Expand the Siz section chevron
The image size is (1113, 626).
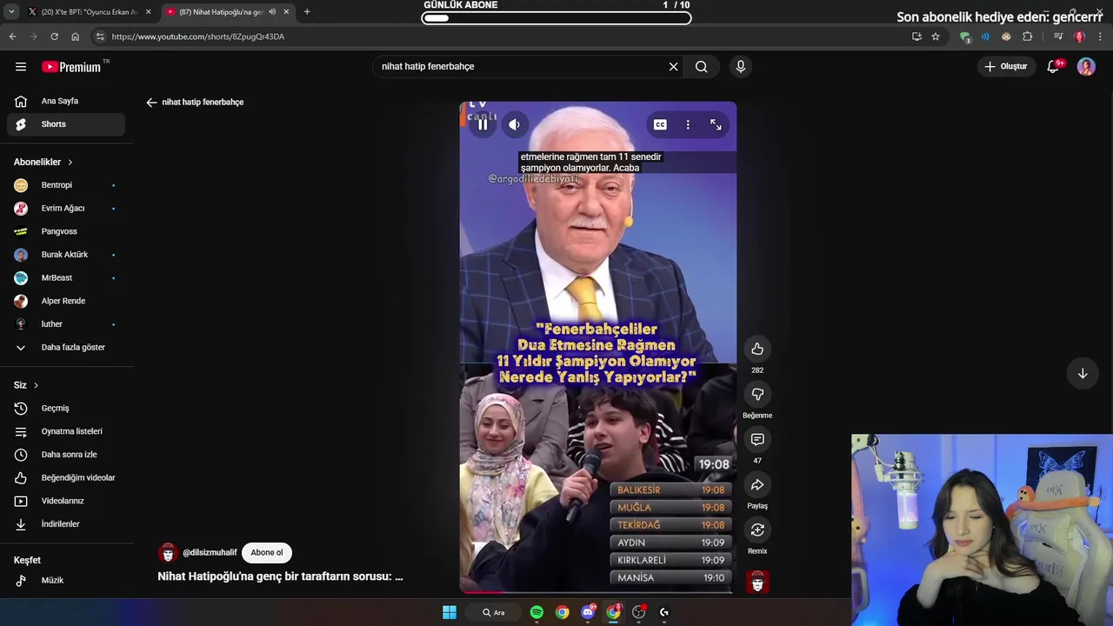36,385
